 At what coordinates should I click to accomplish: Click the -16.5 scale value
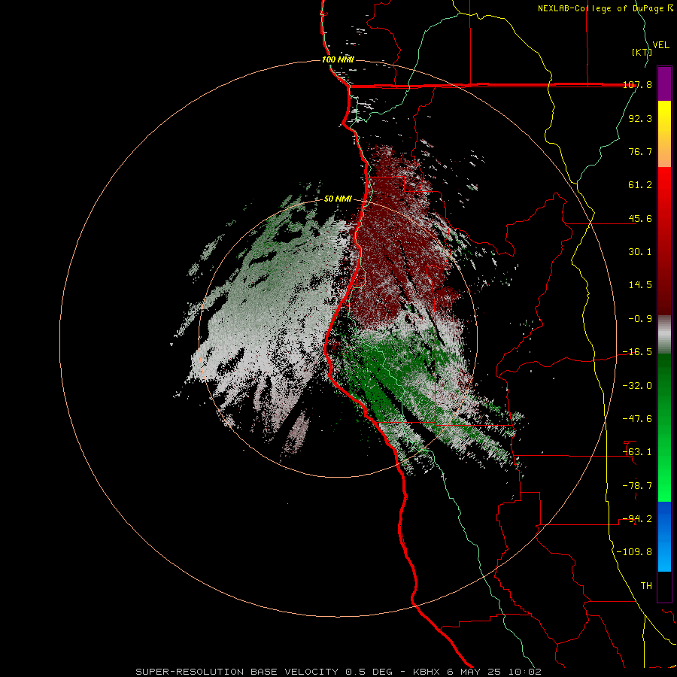[637, 352]
